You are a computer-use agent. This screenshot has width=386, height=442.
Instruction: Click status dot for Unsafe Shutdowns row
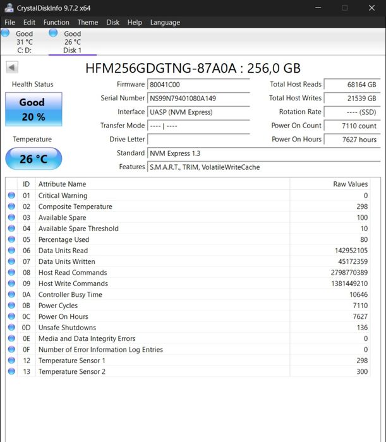pyautogui.click(x=11, y=327)
